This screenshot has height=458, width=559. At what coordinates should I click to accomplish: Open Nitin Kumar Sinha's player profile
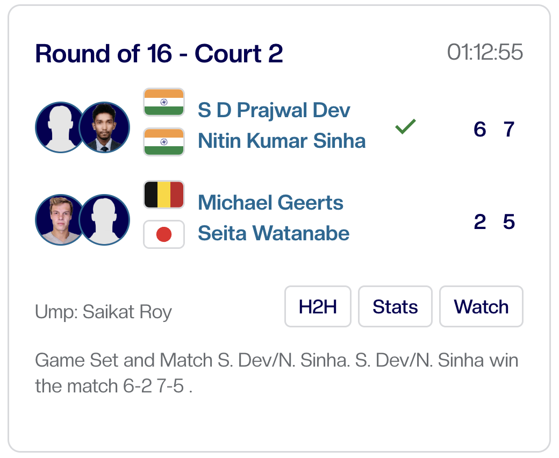282,141
